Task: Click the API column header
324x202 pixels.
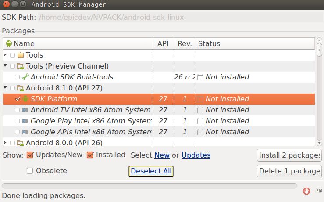Action: [163, 43]
